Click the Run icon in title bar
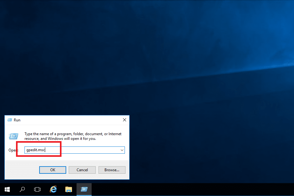This screenshot has width=294, height=196. (x=10, y=120)
